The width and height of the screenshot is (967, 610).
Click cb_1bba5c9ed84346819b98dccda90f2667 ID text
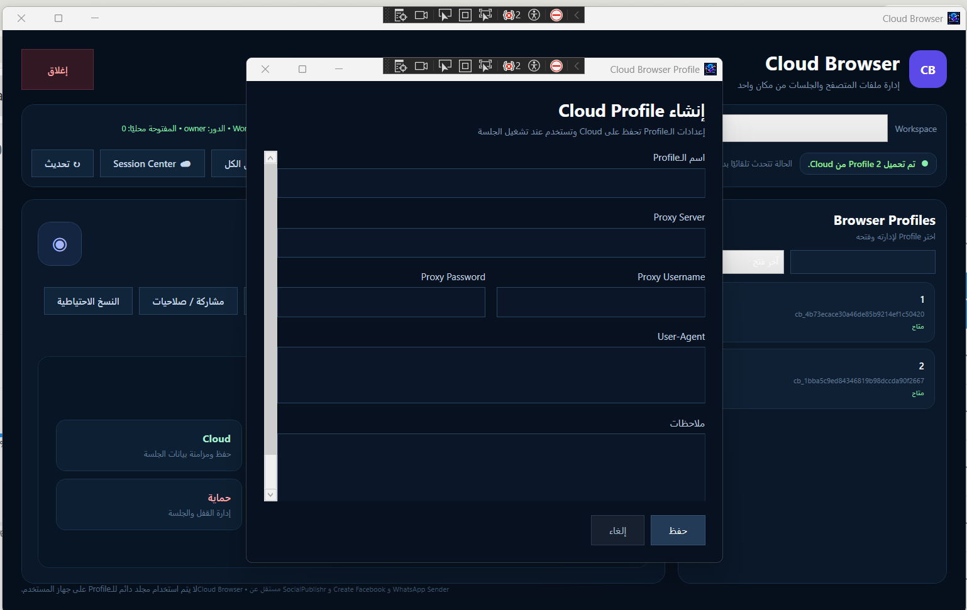(859, 381)
